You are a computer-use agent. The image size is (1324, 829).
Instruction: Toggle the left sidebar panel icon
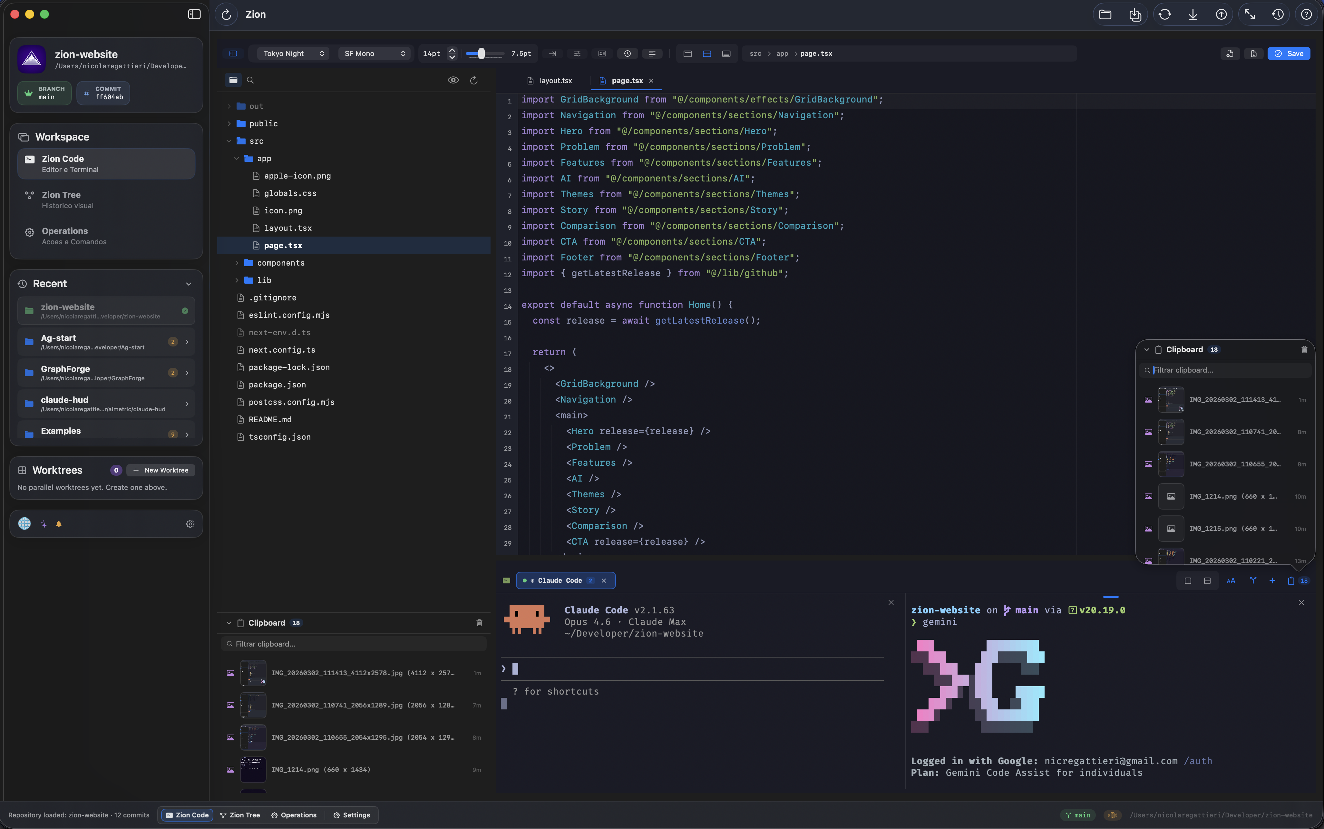point(194,14)
